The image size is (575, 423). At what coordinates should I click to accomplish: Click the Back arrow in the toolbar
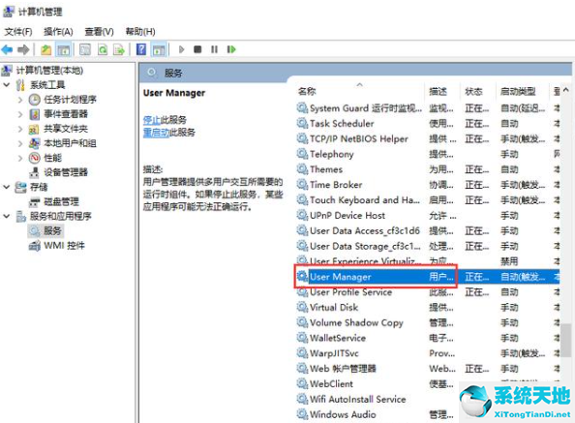pos(7,49)
